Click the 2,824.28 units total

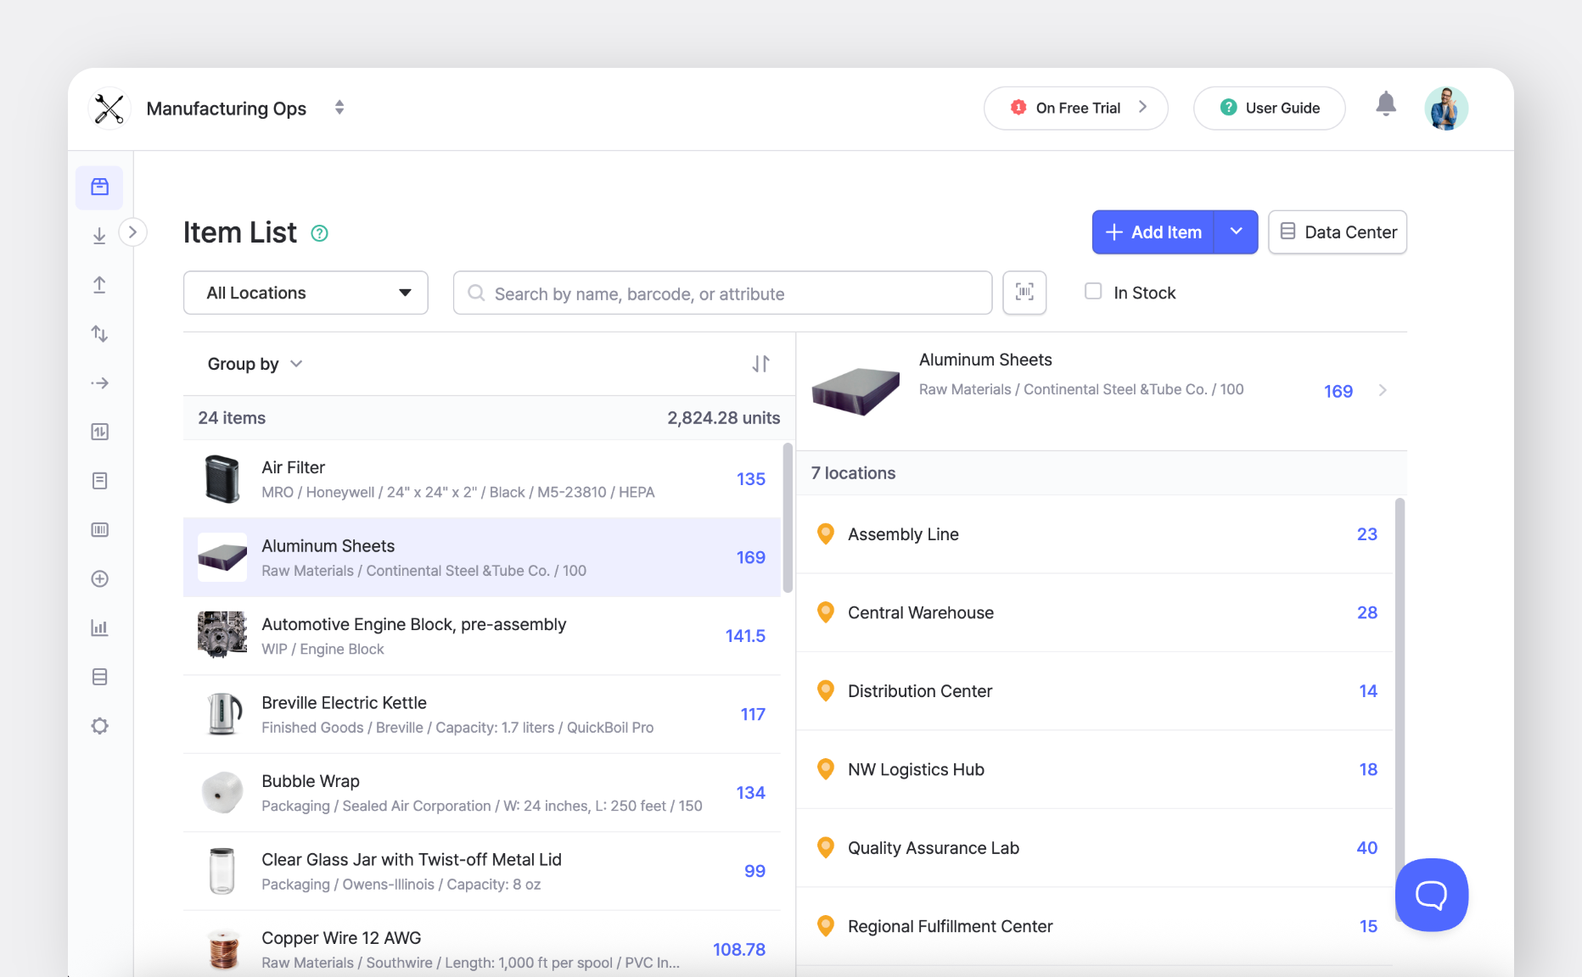(723, 418)
